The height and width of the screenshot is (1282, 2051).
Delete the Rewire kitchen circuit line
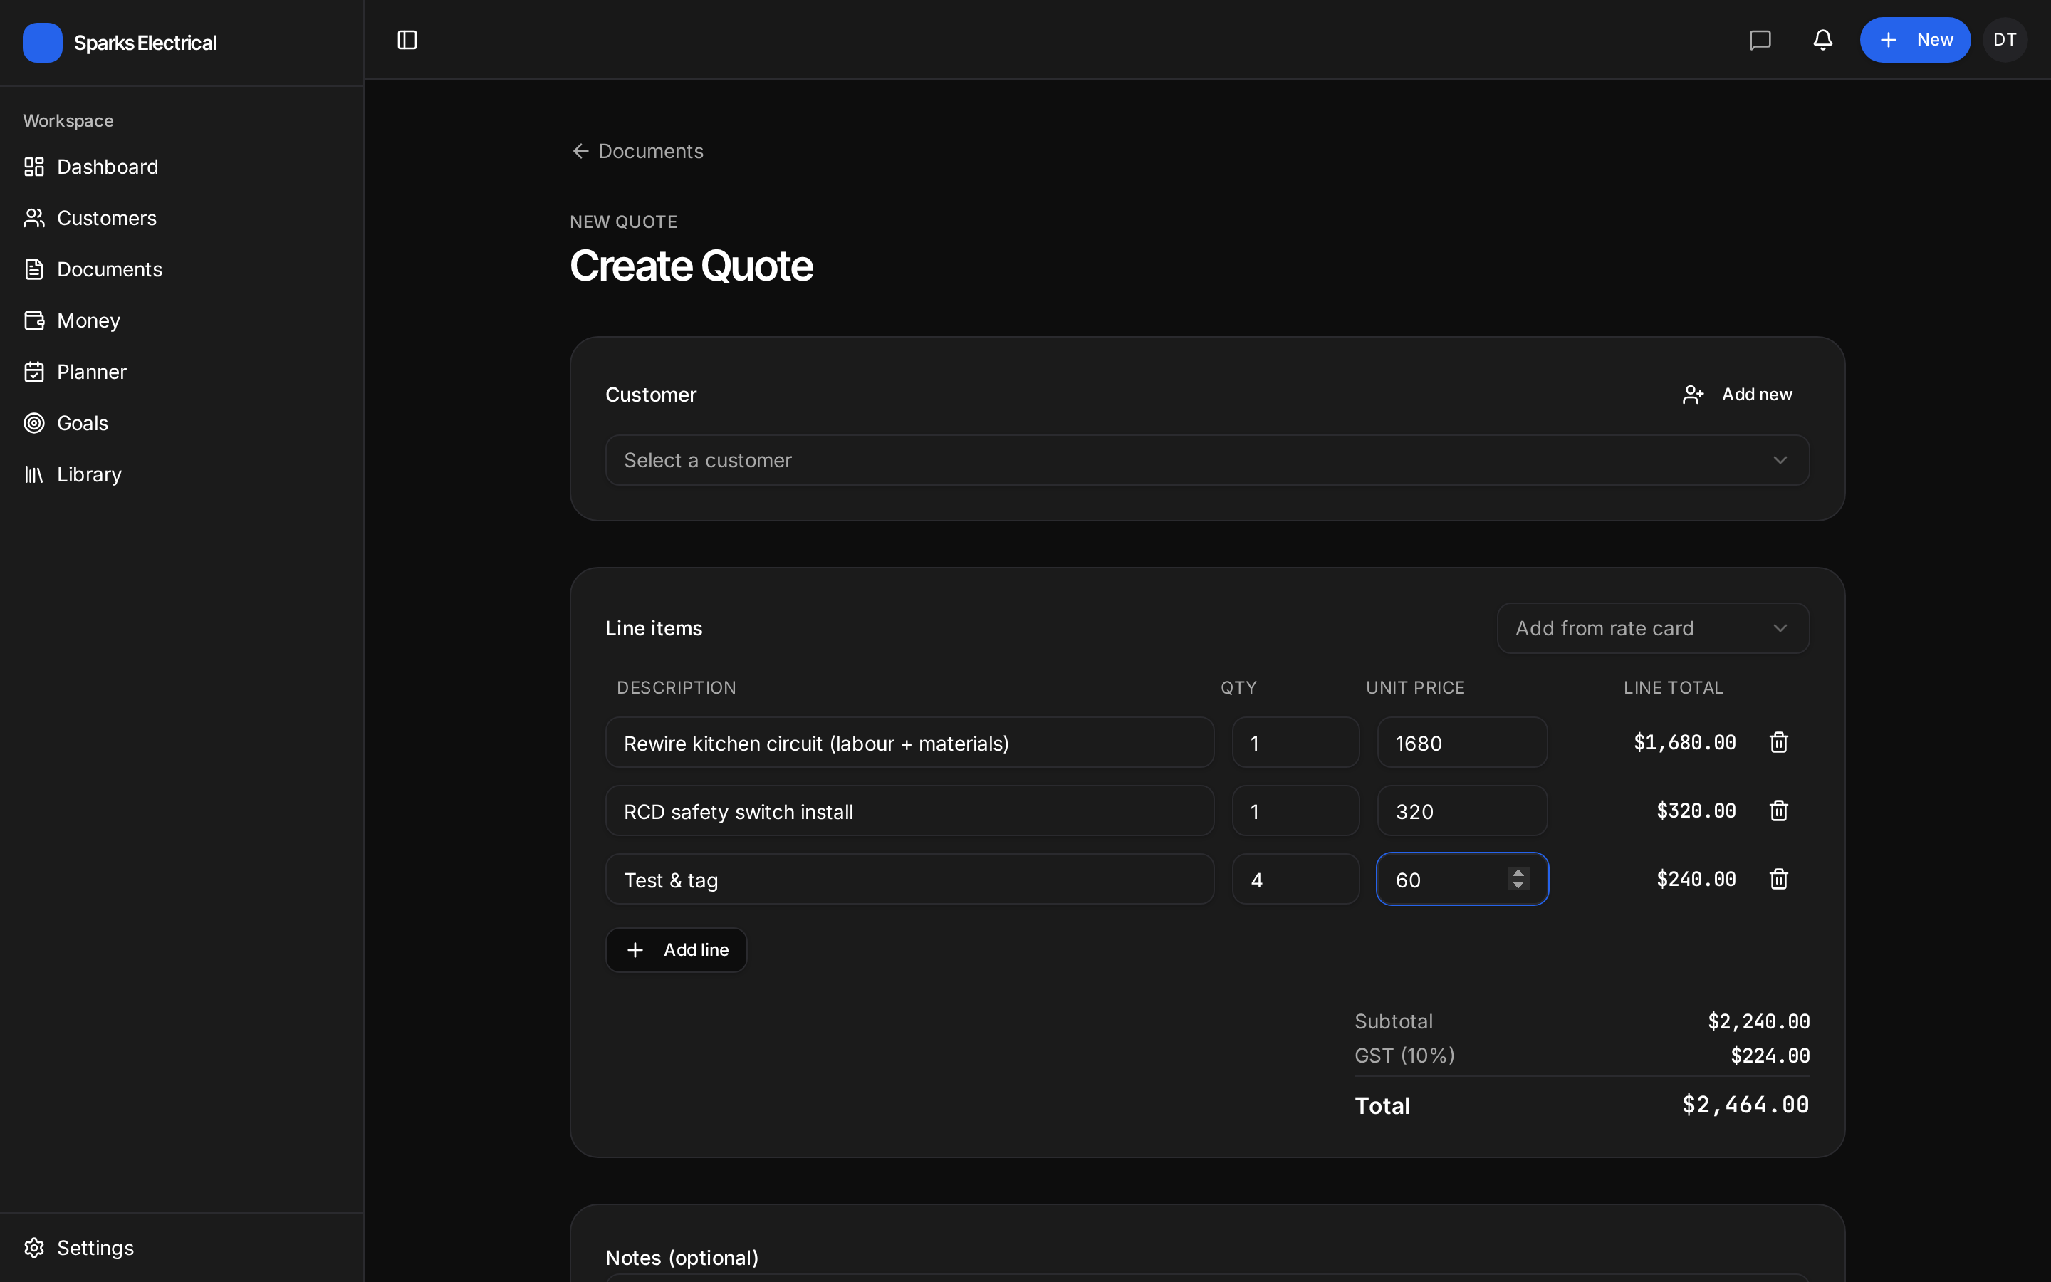(x=1778, y=743)
